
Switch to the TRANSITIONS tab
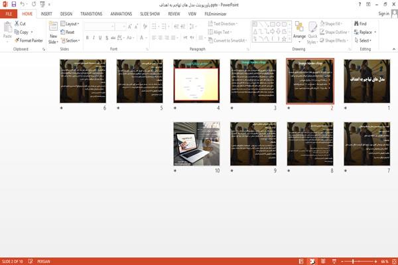92,14
